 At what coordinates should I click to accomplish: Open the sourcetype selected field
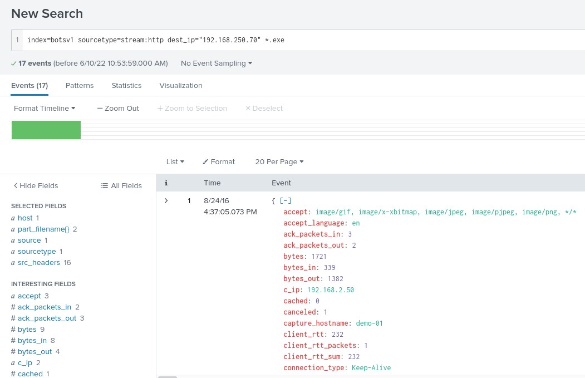(x=37, y=252)
